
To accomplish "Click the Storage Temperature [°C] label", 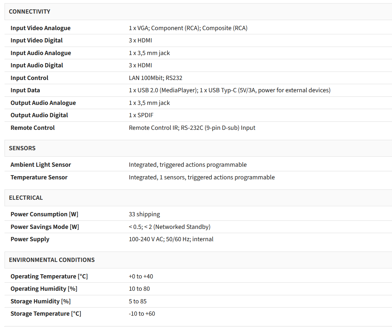I will pyautogui.click(x=46, y=314).
